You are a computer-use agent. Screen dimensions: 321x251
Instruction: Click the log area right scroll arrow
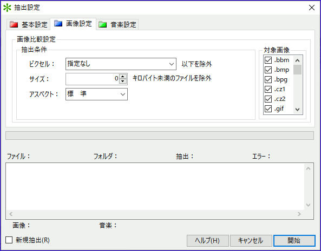pyautogui.click(x=299, y=214)
